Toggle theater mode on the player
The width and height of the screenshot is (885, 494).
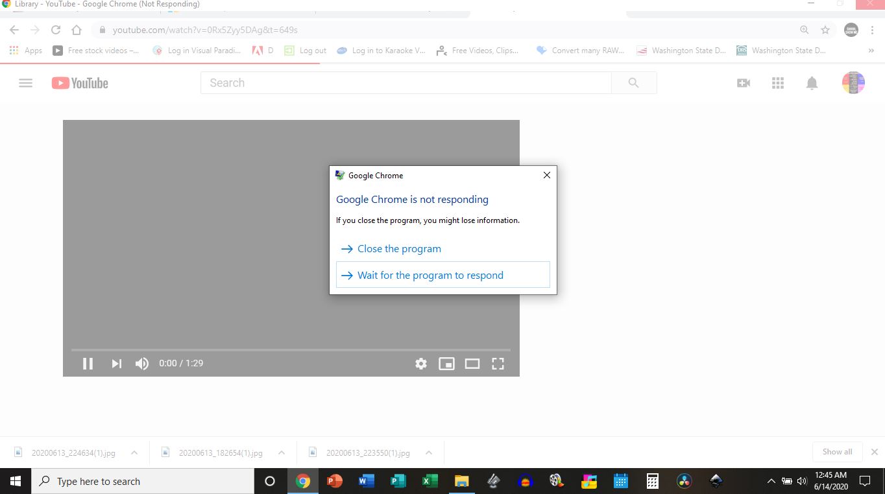coord(472,364)
